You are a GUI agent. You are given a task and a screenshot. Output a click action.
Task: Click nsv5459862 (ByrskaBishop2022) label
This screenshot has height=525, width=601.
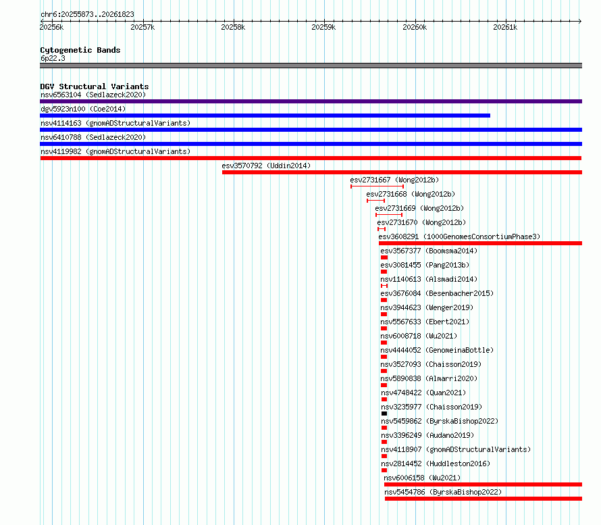tap(440, 421)
